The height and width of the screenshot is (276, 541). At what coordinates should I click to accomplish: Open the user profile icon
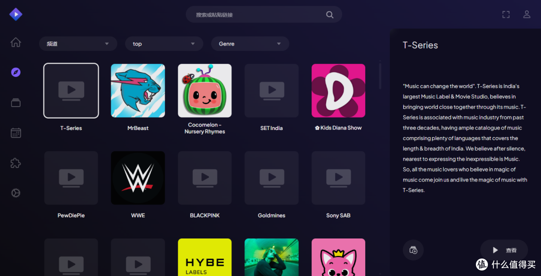(x=526, y=14)
